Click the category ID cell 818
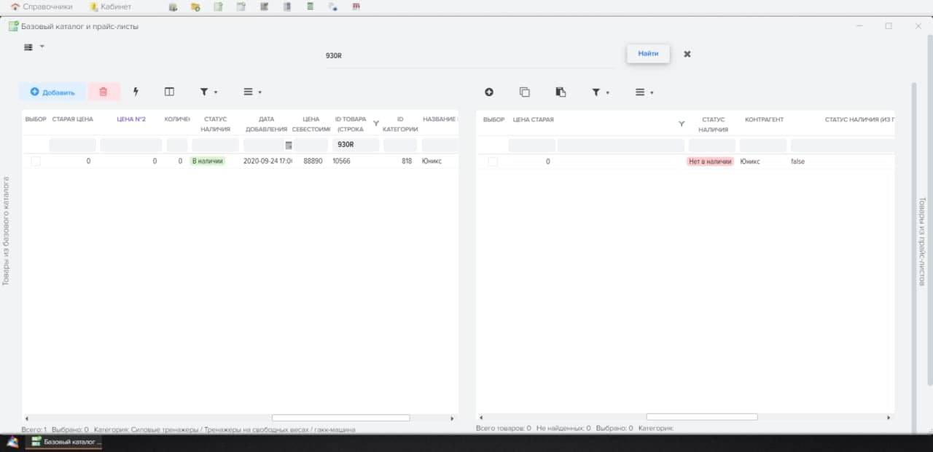Image resolution: width=933 pixels, height=452 pixels. tap(407, 161)
